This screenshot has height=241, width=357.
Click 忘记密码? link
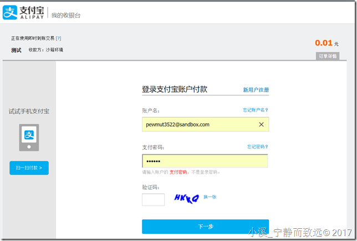(x=258, y=146)
